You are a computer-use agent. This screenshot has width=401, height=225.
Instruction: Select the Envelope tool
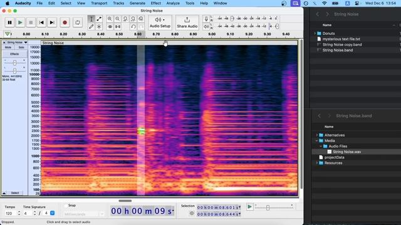point(99,19)
